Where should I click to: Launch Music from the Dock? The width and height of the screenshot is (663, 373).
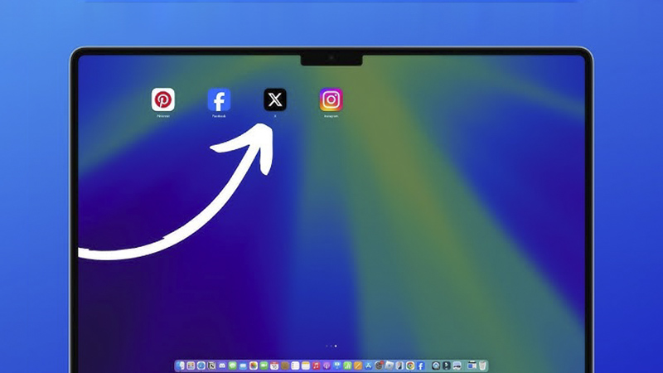coord(317,366)
